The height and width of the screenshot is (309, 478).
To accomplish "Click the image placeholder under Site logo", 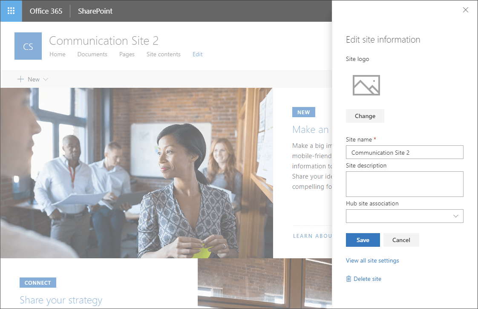I will pos(366,85).
